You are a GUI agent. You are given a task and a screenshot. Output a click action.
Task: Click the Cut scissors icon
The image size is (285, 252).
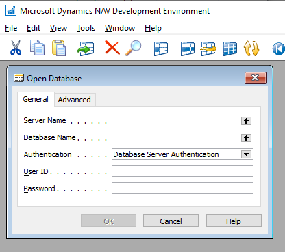point(16,48)
